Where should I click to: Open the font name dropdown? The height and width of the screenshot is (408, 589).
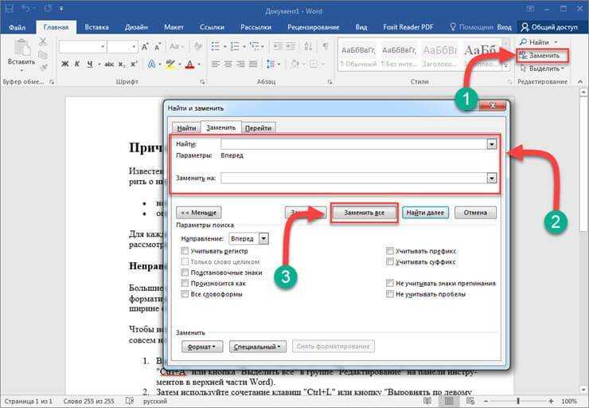(103, 47)
